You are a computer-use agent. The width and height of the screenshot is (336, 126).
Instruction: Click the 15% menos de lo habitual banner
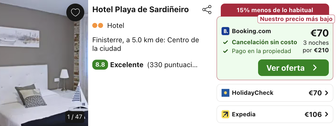[x=275, y=10]
